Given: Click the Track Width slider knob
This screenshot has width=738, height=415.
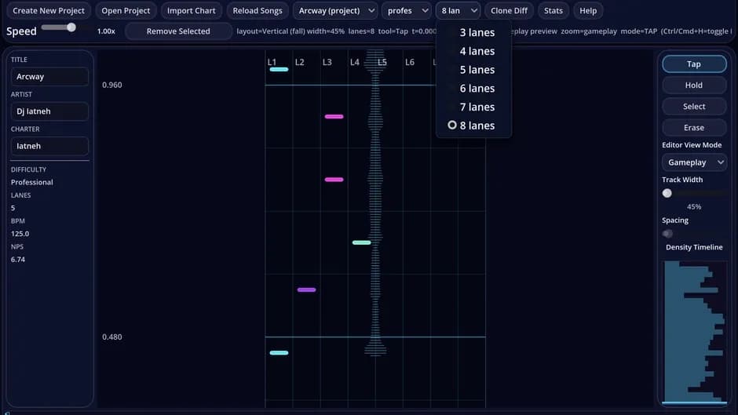Looking at the screenshot, I should click(x=667, y=194).
